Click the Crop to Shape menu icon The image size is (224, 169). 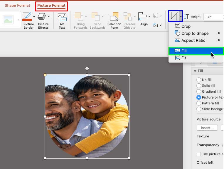pos(177,33)
